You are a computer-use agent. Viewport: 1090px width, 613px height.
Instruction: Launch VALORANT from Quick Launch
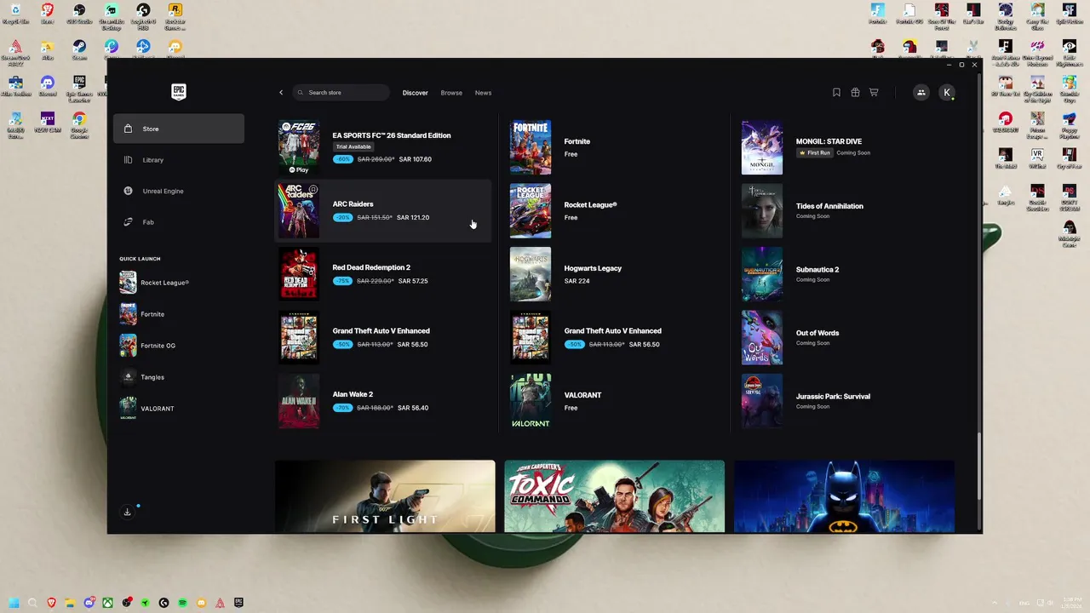point(179,409)
